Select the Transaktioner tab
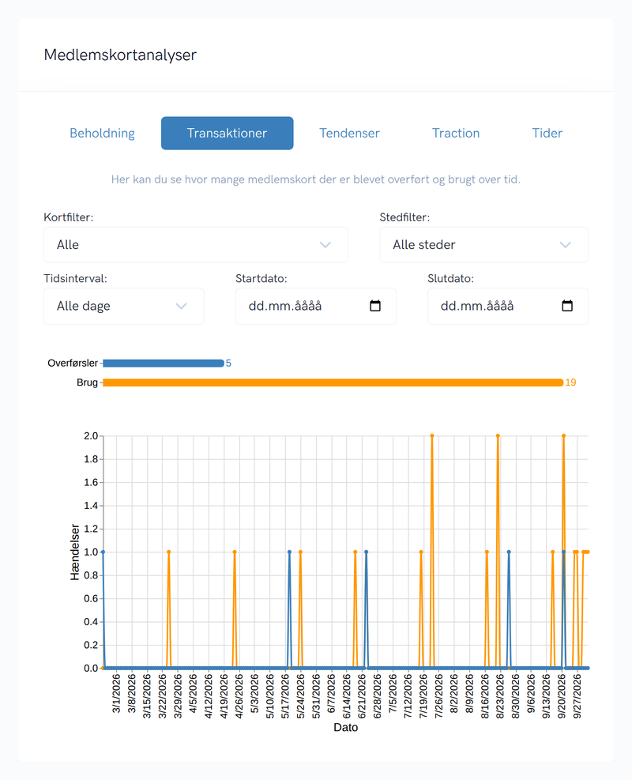The width and height of the screenshot is (632, 780). (227, 133)
